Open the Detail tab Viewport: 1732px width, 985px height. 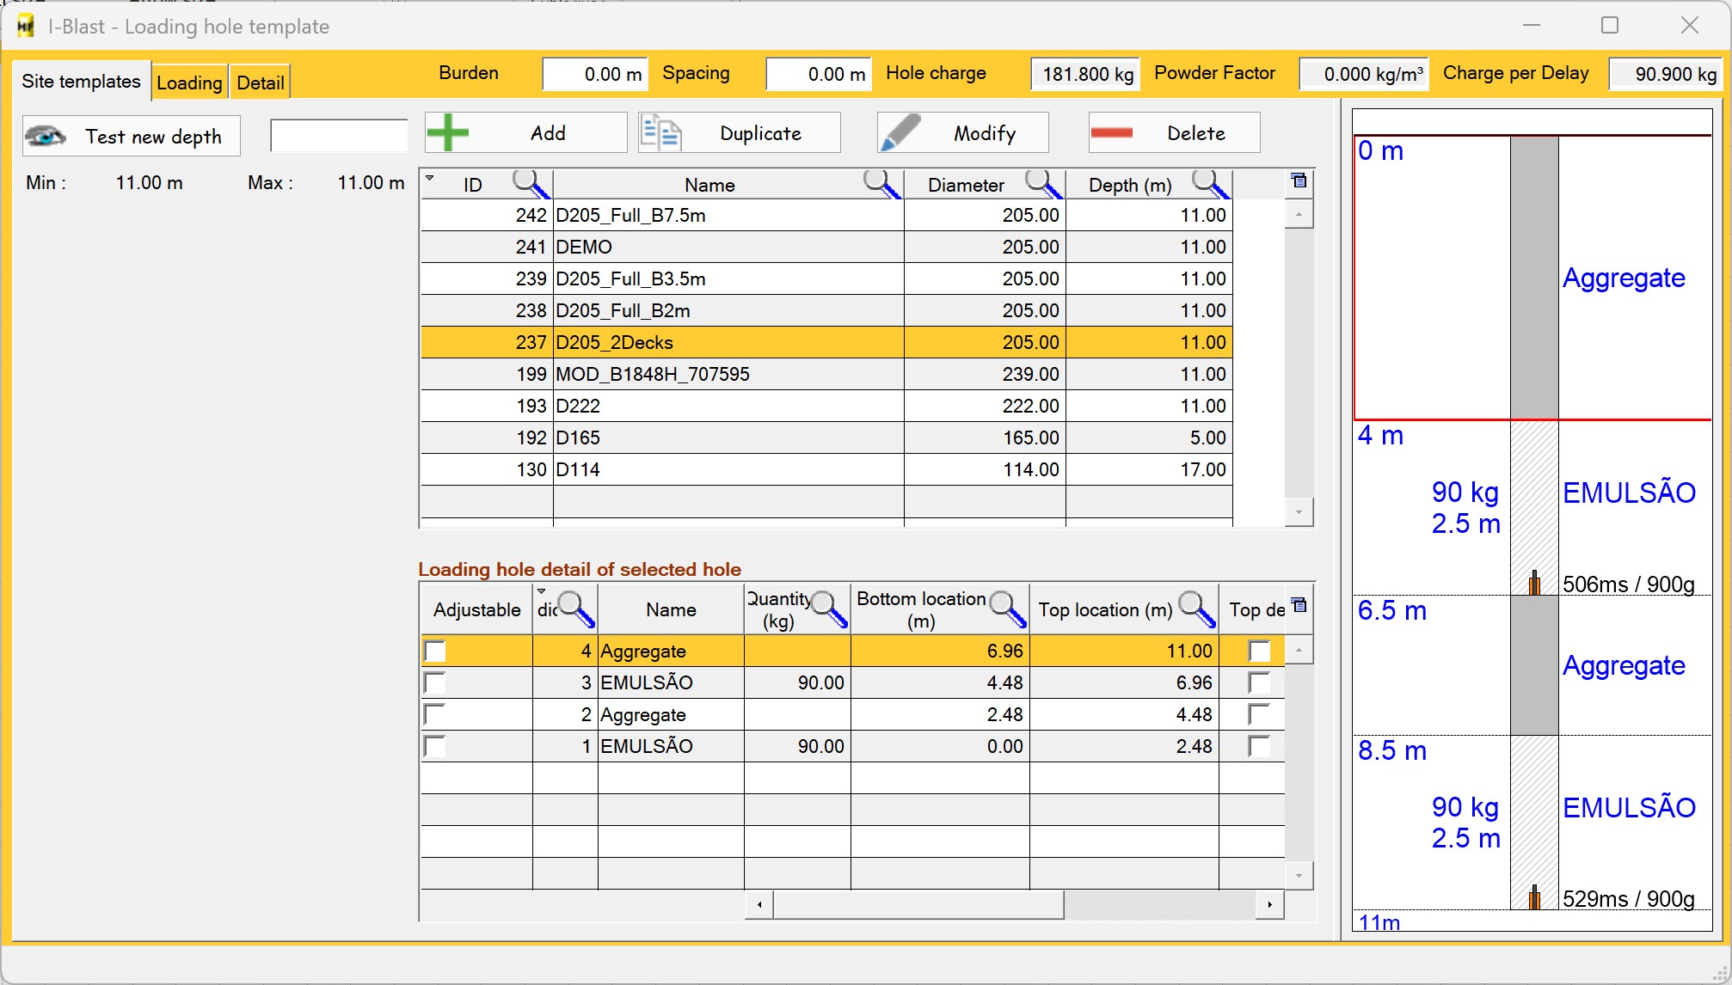[x=260, y=83]
